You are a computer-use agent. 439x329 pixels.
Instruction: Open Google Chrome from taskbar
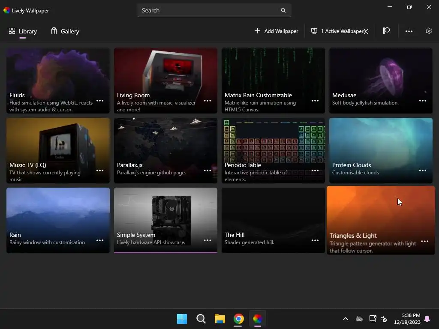[238, 319]
